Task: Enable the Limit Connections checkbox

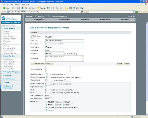Action: tap(47, 74)
